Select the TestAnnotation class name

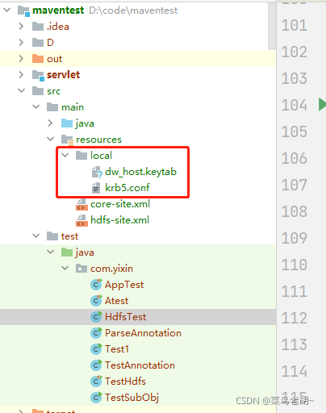pyautogui.click(x=140, y=365)
